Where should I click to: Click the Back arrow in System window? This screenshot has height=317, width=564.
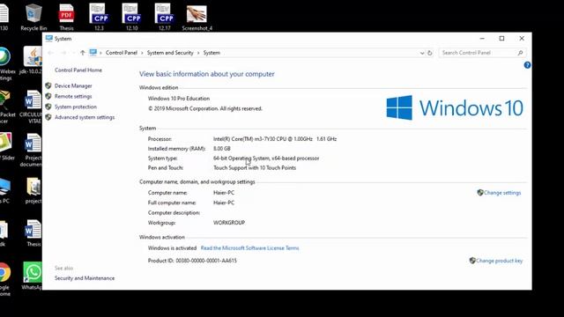[x=50, y=53]
